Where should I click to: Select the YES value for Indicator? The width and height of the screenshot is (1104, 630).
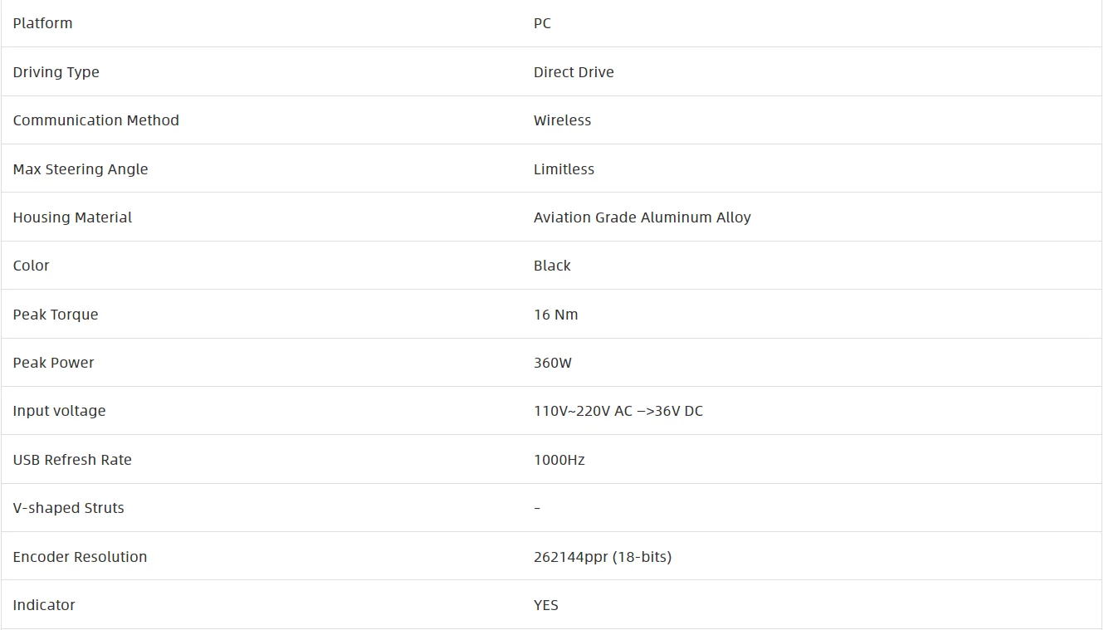tap(545, 605)
